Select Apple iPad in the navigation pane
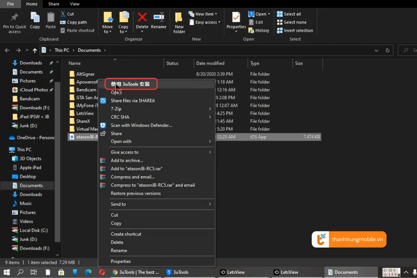The height and width of the screenshot is (278, 417). pyautogui.click(x=30, y=167)
